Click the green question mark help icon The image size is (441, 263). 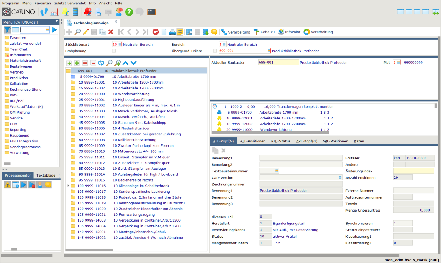pyautogui.click(x=129, y=12)
